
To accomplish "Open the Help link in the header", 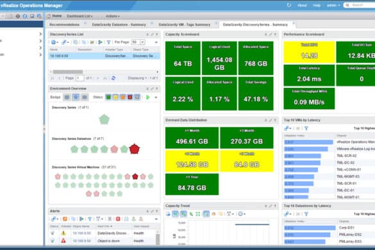I will tap(317, 5).
